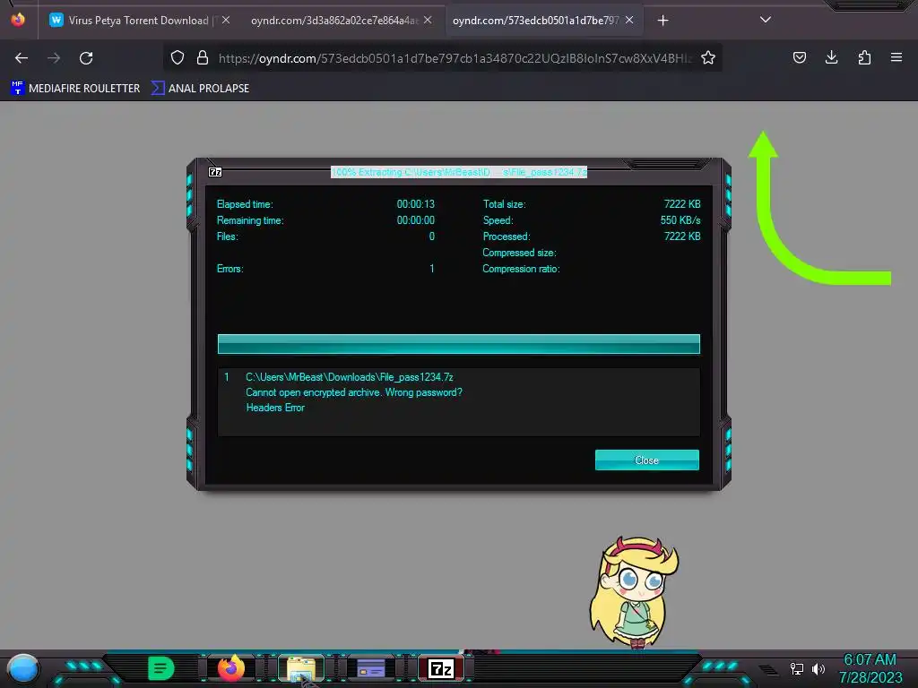Click the volume speaker tray icon

(x=818, y=668)
